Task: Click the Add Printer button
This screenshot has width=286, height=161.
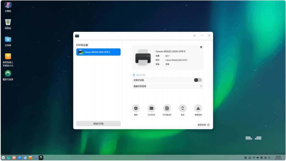Action: [x=98, y=124]
